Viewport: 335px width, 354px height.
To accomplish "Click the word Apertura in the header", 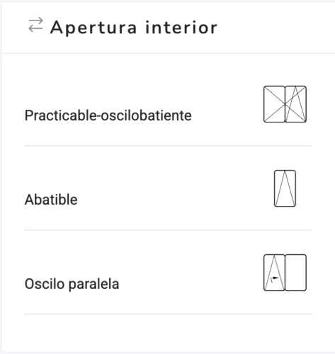I will coord(93,28).
